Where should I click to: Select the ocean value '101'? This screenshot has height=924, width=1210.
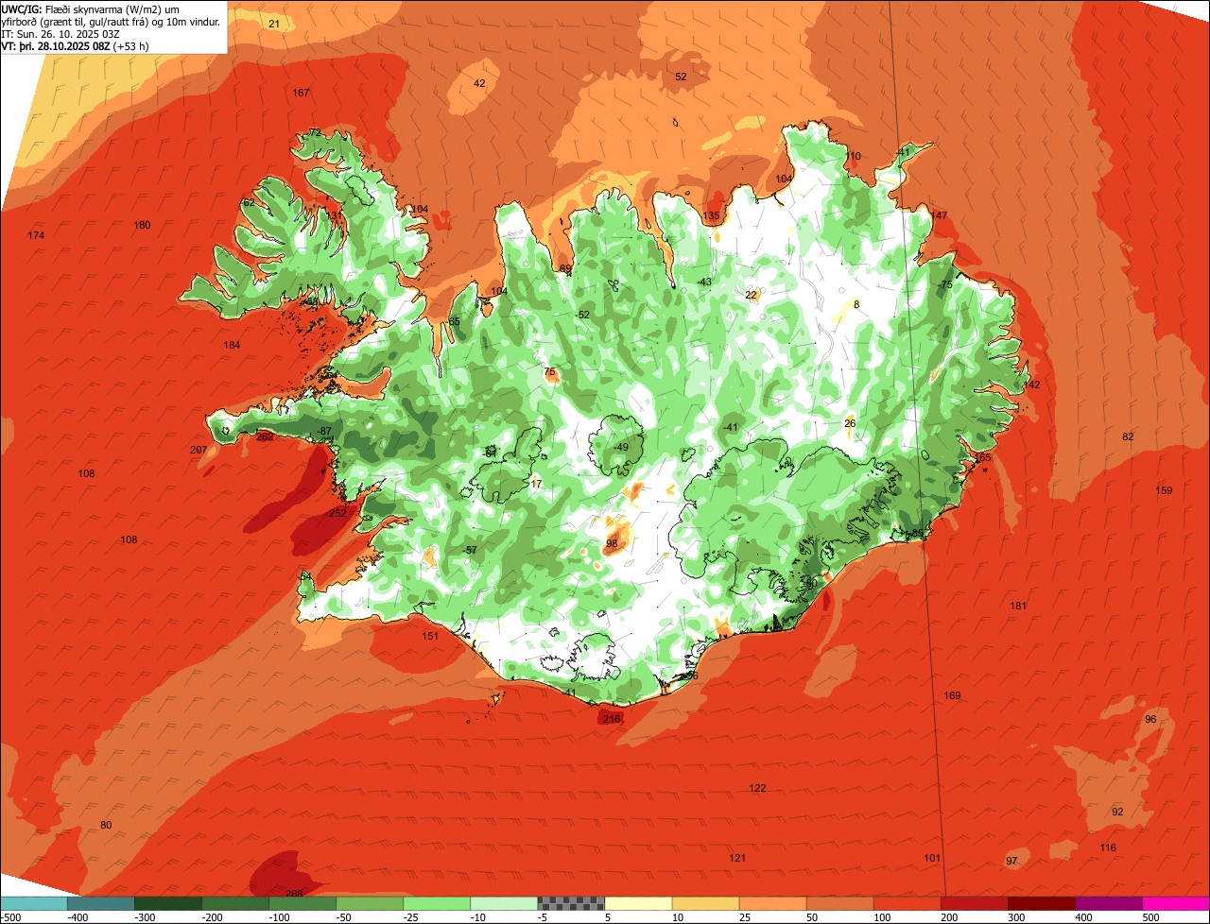pyautogui.click(x=932, y=858)
